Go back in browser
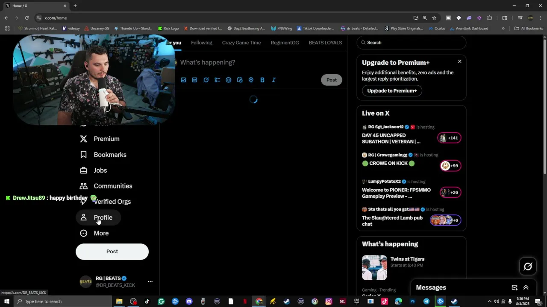 6,18
